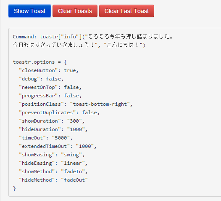221x201 pixels.
Task: Click the Clear Last Toast button
Action: coord(126,11)
